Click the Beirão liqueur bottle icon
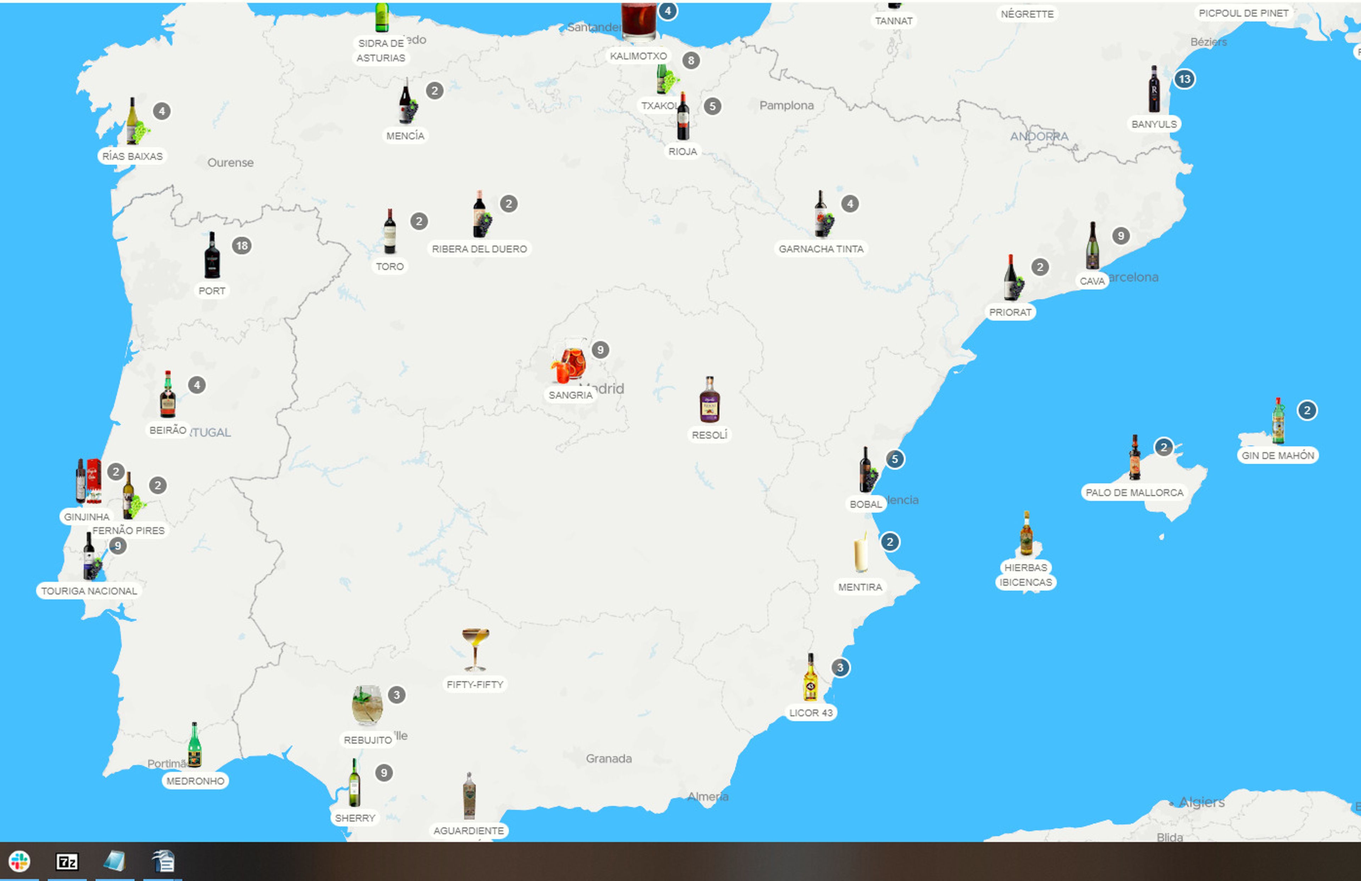1361x881 pixels. [x=168, y=394]
